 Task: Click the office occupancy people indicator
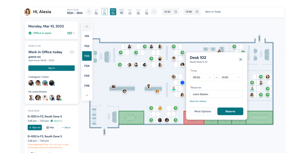coord(71,33)
